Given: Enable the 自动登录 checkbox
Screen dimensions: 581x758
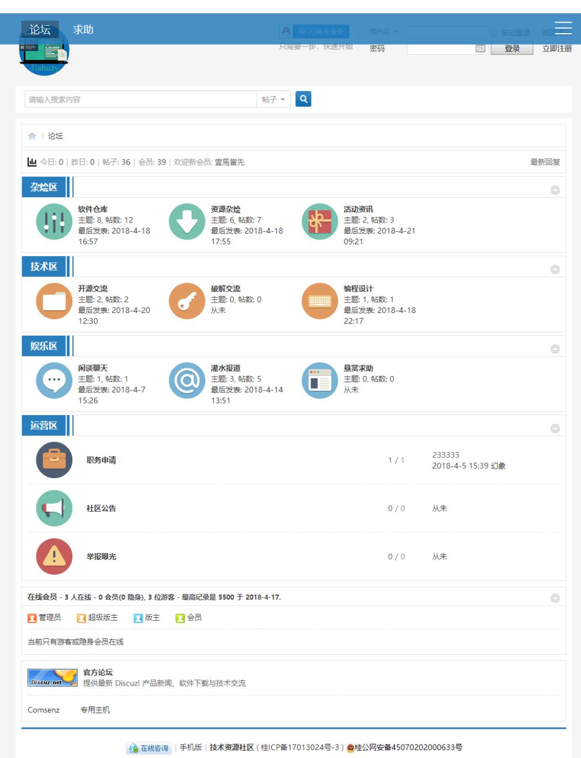Looking at the screenshot, I should pos(493,32).
